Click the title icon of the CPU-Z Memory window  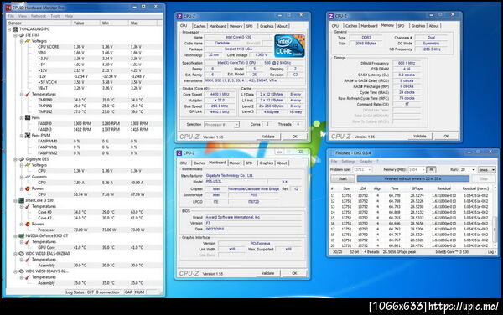[331, 16]
